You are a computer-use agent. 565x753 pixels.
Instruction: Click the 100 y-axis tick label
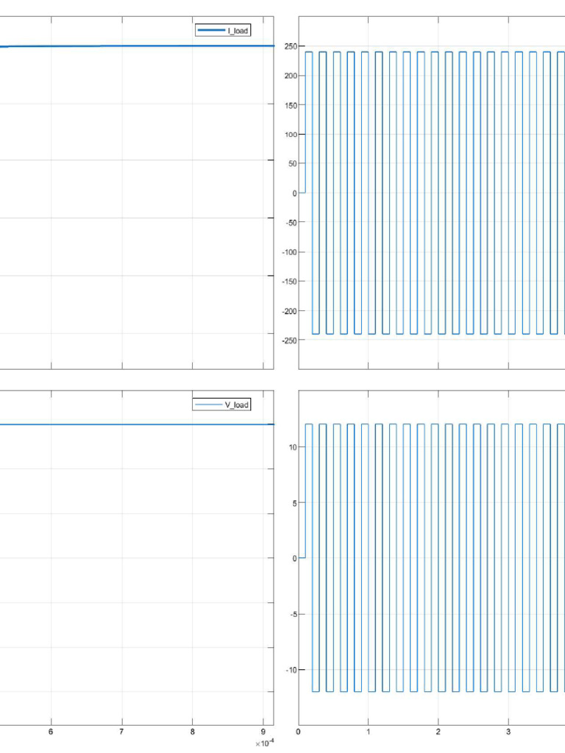290,135
